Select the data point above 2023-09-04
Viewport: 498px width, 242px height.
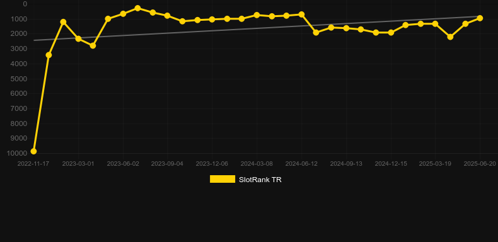click(168, 16)
